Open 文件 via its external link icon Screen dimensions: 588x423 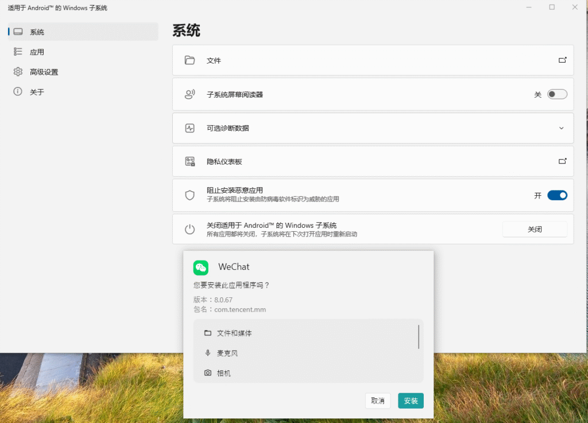[x=562, y=60]
